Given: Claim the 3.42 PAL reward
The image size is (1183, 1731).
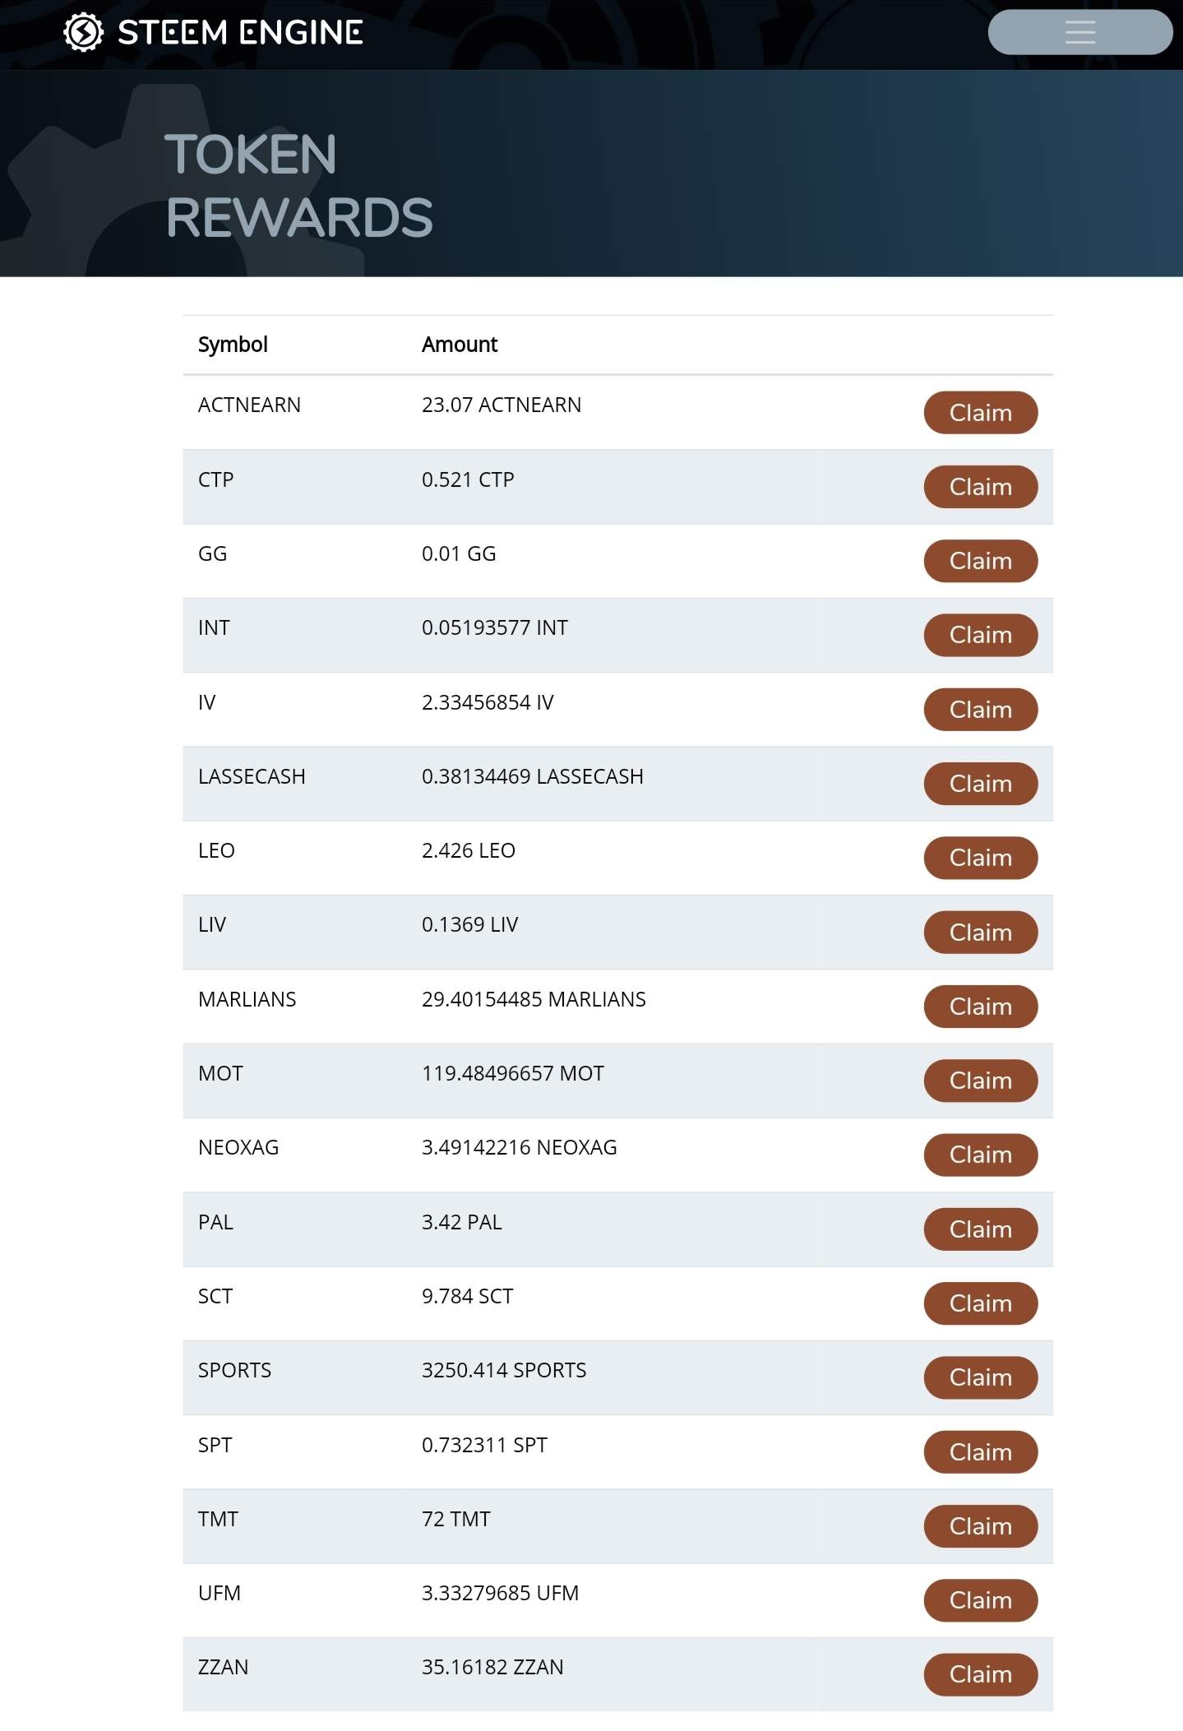Looking at the screenshot, I should 980,1229.
